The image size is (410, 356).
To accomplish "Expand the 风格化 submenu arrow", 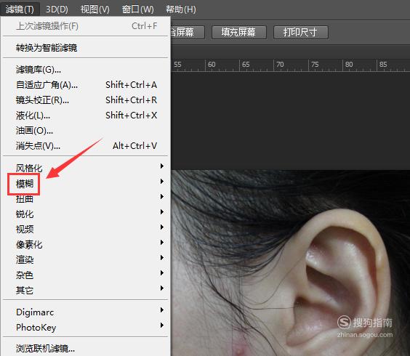I will tap(162, 166).
